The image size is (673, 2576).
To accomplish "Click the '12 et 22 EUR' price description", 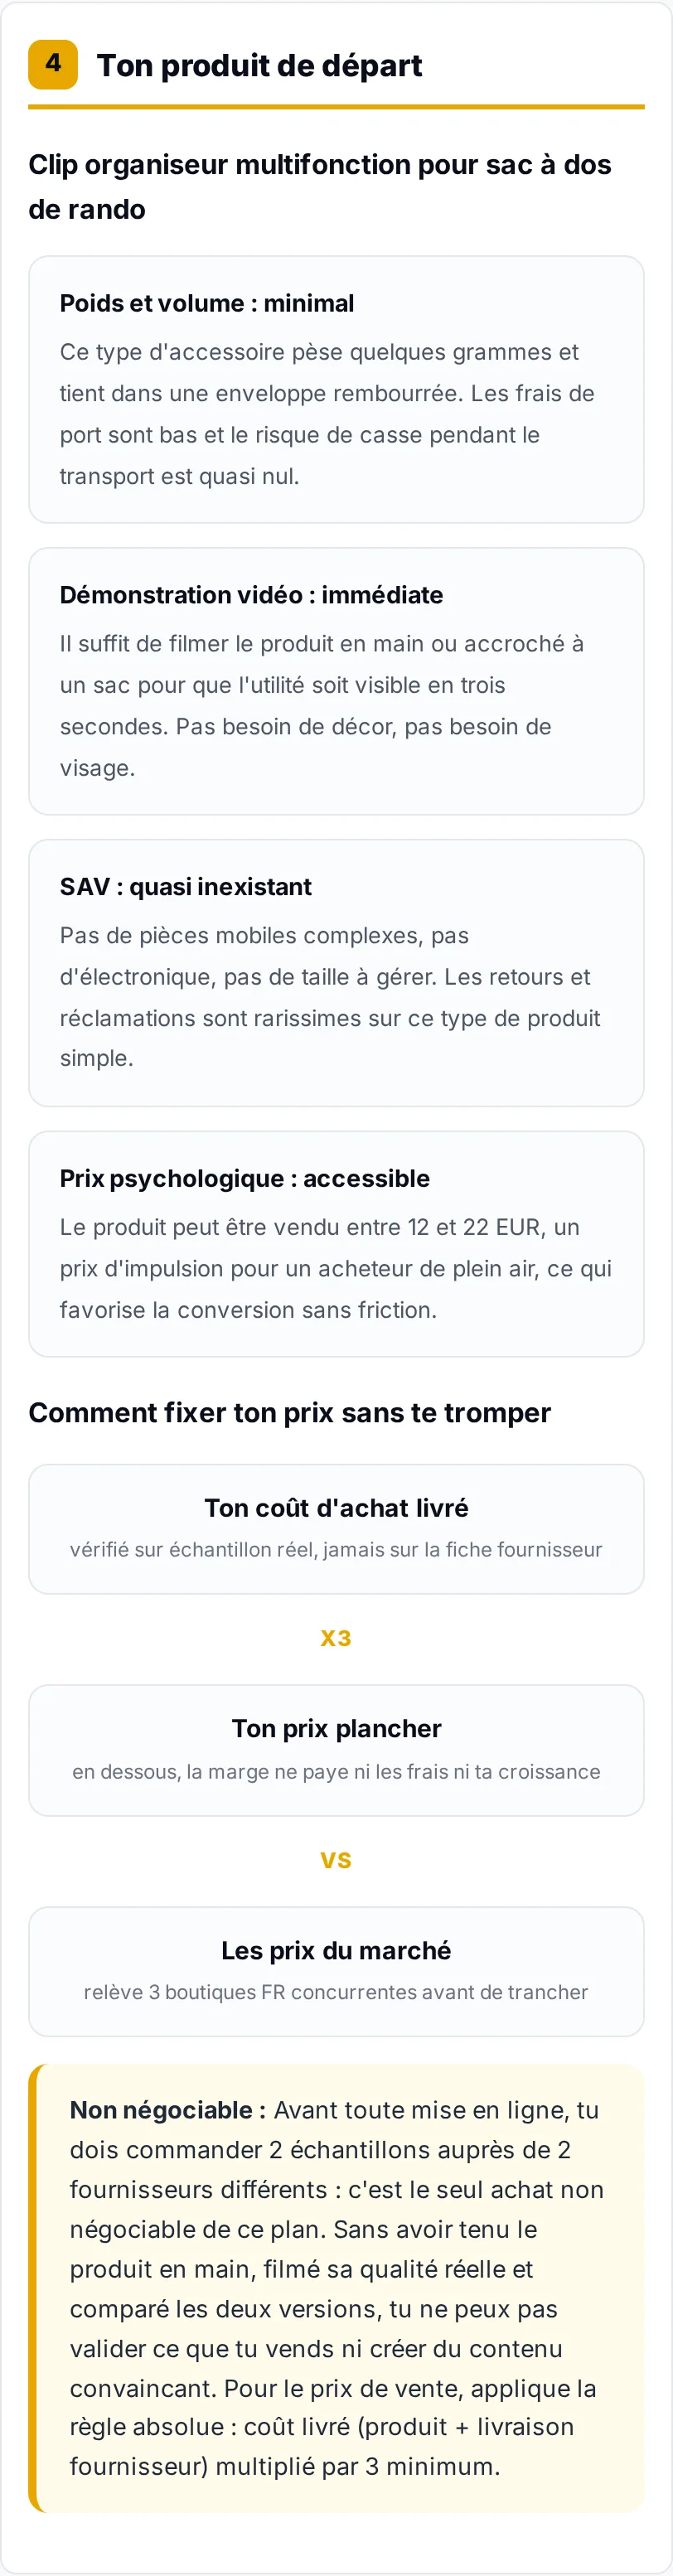I will (x=335, y=1268).
